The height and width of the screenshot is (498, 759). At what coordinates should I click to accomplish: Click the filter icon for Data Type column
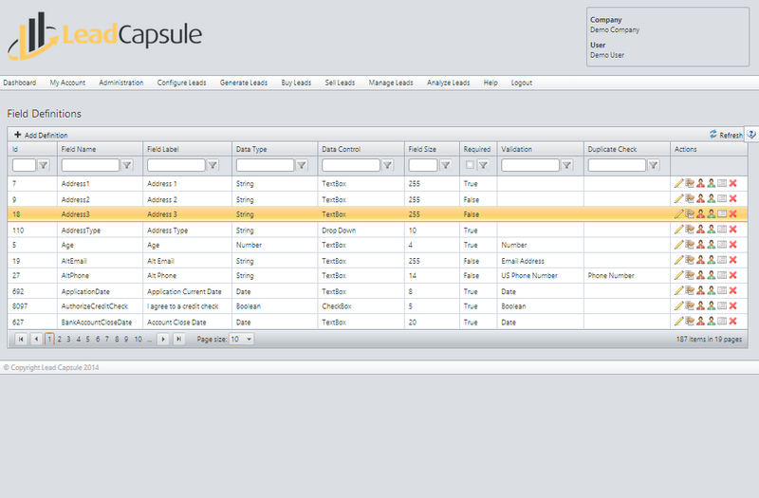[302, 165]
